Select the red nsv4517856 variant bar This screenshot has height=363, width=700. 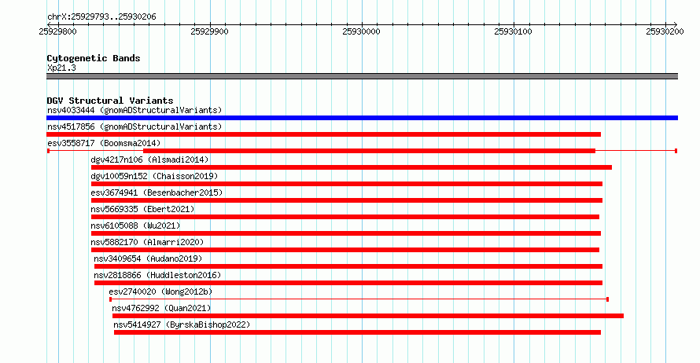point(324,134)
